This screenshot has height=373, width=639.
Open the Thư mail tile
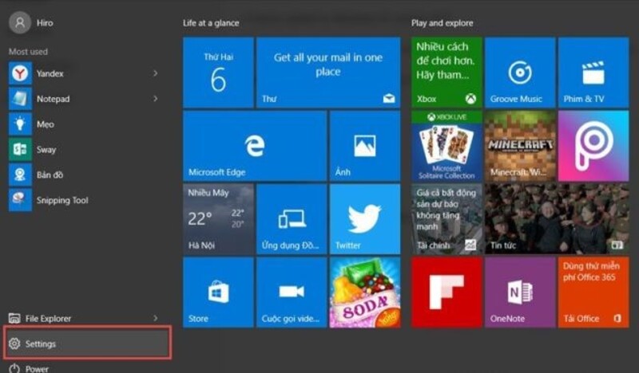328,73
